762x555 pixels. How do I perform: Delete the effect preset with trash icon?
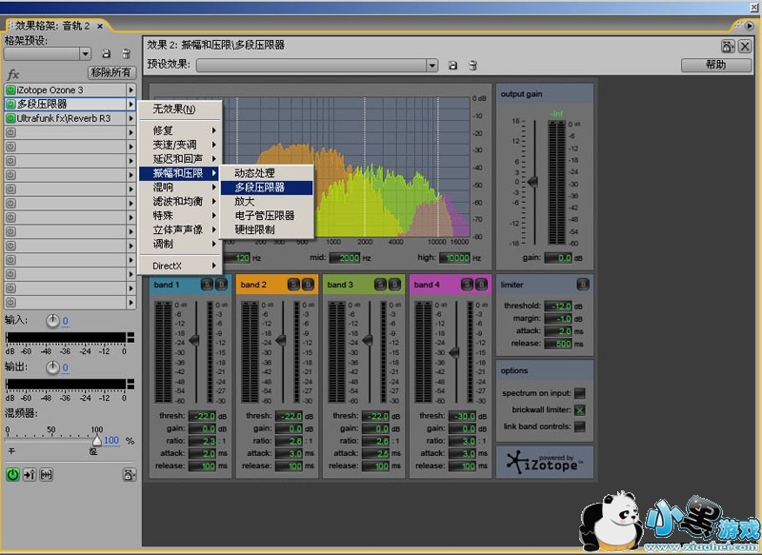point(472,66)
